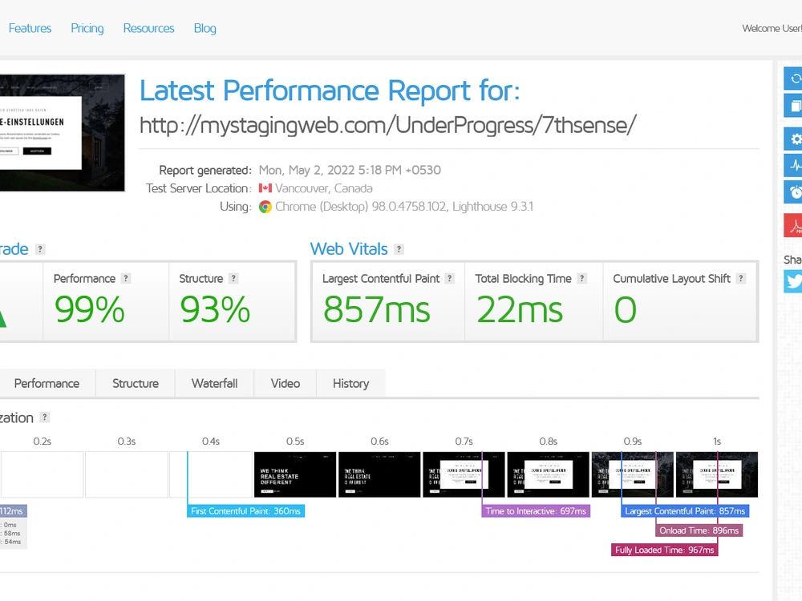The width and height of the screenshot is (802, 601).
Task: Click the tested URL mystagingweb.com link
Action: click(x=388, y=125)
